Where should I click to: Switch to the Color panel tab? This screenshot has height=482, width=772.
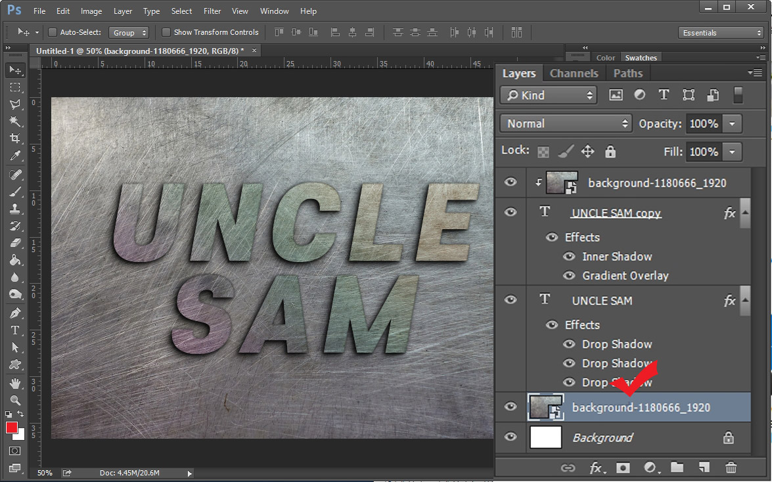[x=606, y=58]
